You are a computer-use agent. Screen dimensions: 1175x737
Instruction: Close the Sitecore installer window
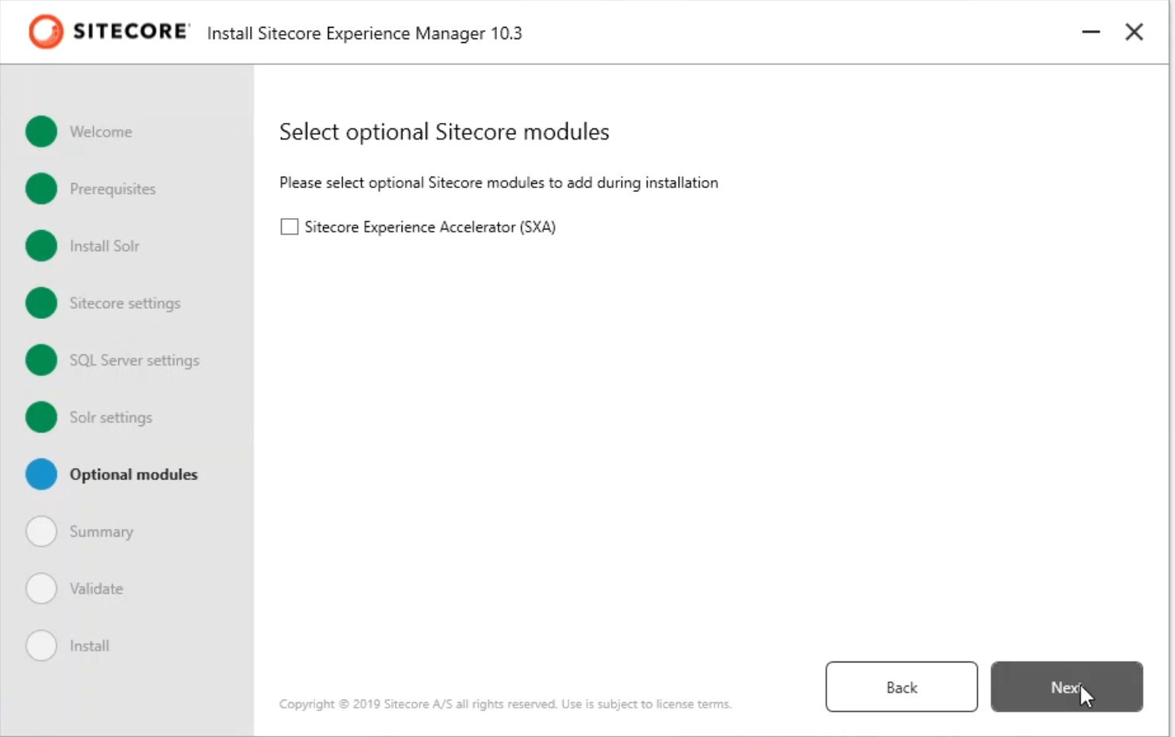coord(1134,32)
